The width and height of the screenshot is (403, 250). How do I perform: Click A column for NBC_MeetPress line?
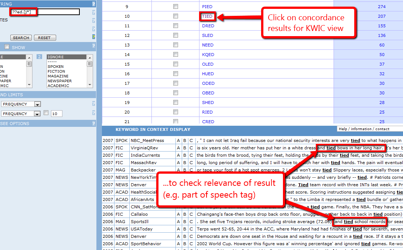click(x=178, y=140)
